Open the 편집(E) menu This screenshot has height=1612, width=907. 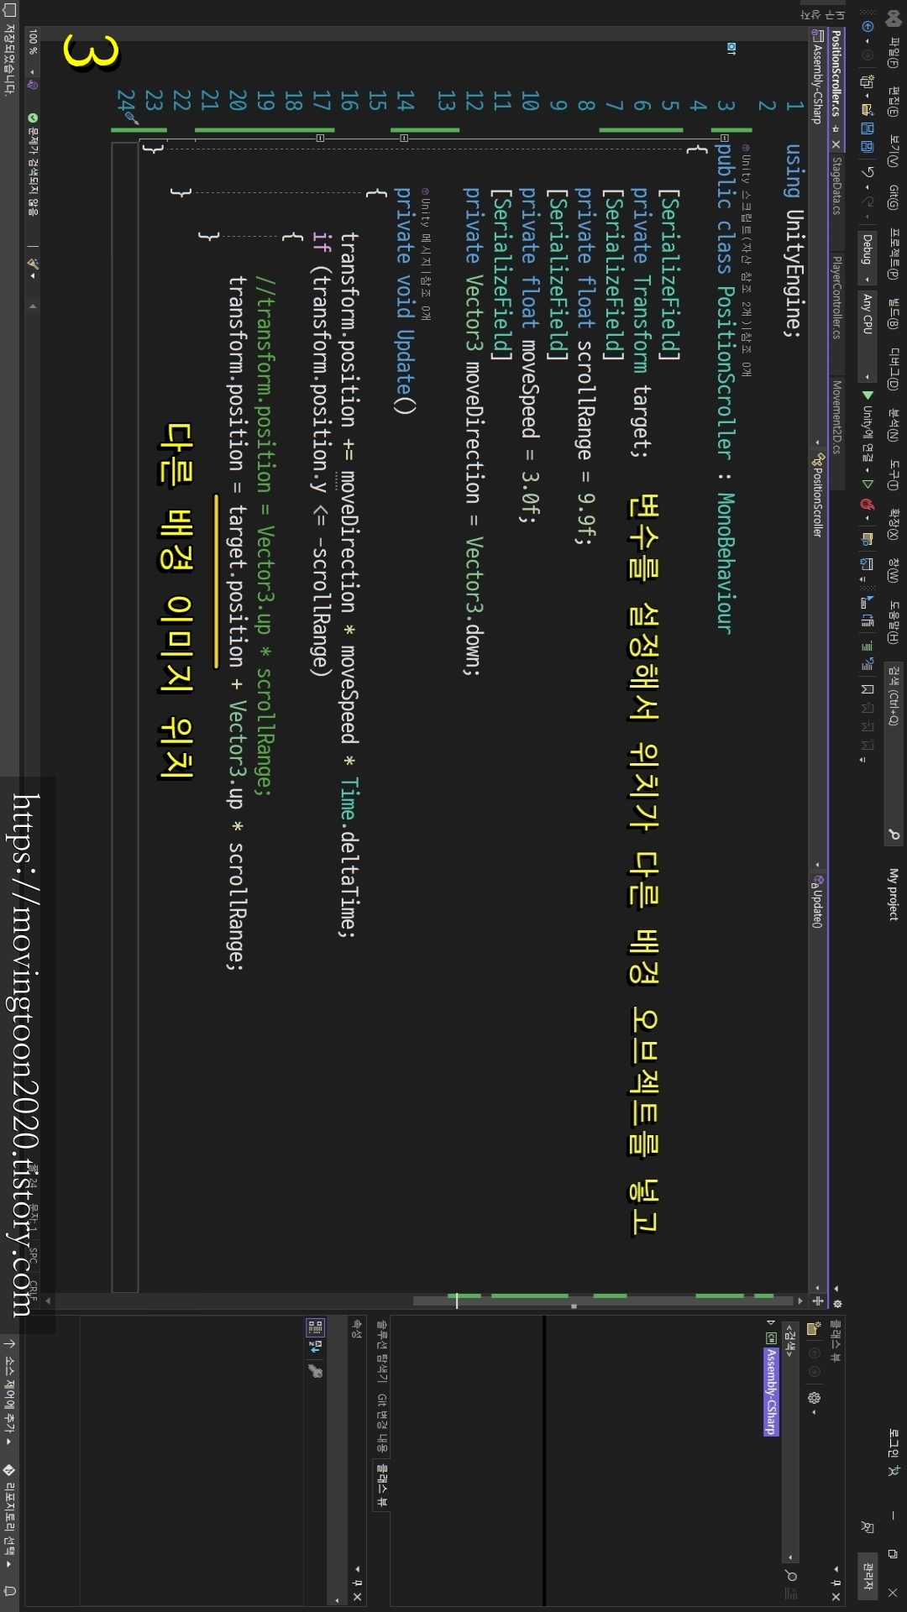(x=892, y=102)
